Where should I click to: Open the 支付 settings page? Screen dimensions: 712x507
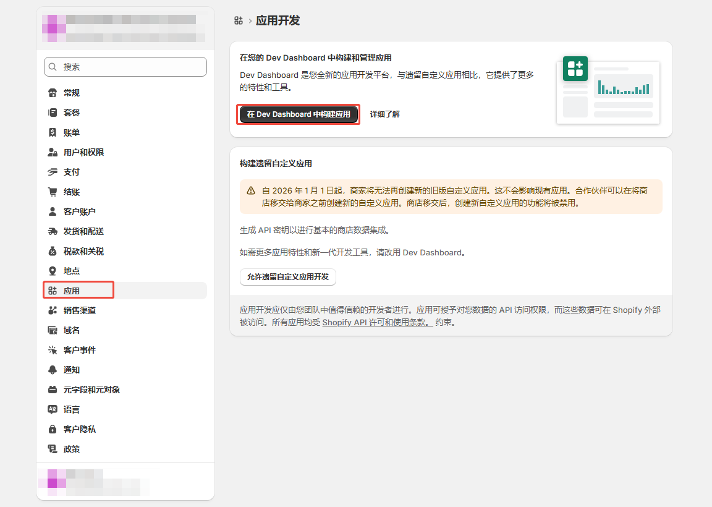72,172
